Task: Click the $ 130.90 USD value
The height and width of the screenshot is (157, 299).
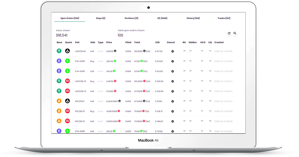Action: [x=159, y=91]
